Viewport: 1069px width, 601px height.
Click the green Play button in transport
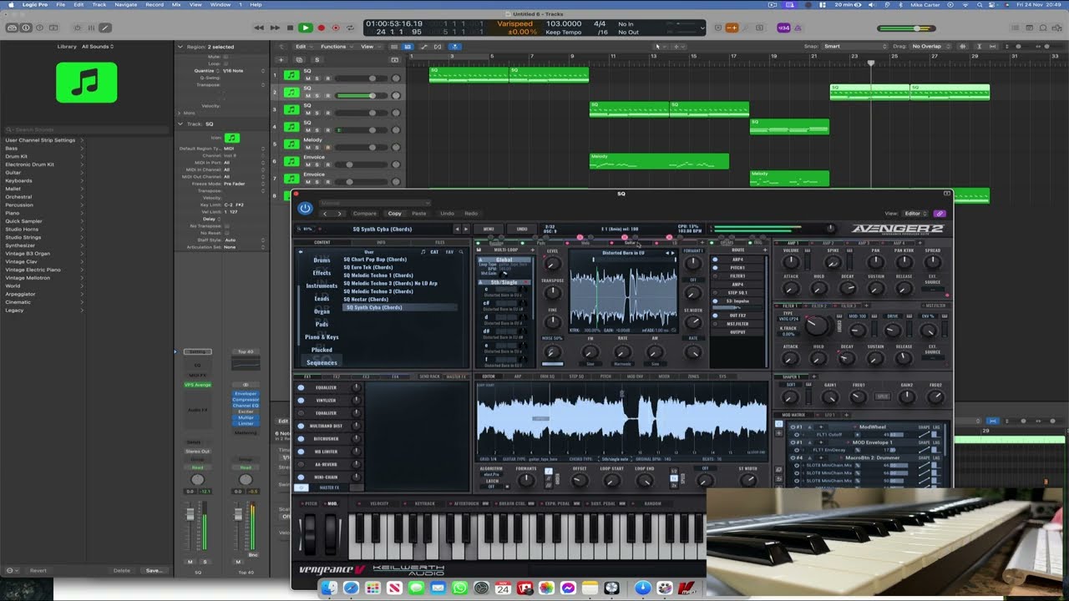[x=306, y=28]
